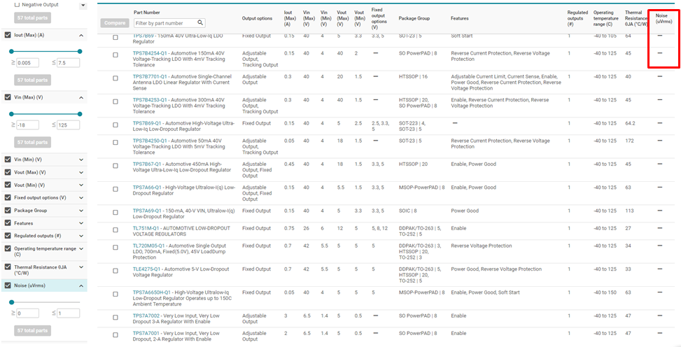Open the dropdown arrow beside Negative Output

[x=83, y=6]
